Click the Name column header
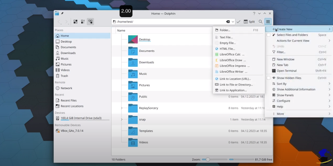 (x=121, y=30)
